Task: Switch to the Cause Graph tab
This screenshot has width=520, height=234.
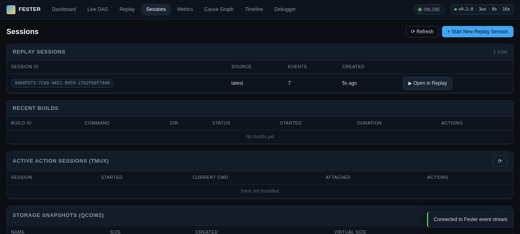Action: 219,9
